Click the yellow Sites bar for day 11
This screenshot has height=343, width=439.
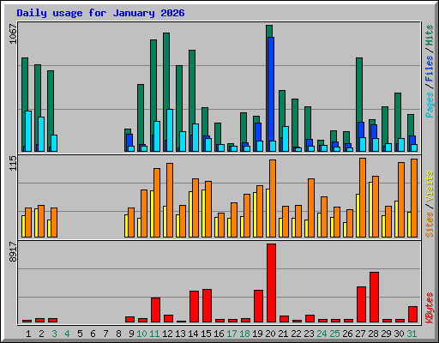coord(152,214)
